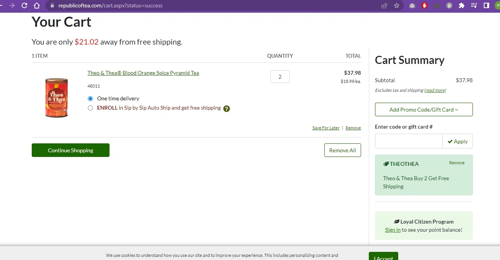Click Save For Later link
The width and height of the screenshot is (500, 260).
click(326, 128)
